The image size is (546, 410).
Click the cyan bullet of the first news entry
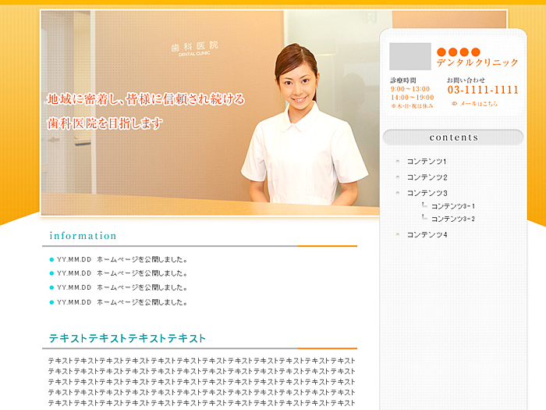point(51,259)
